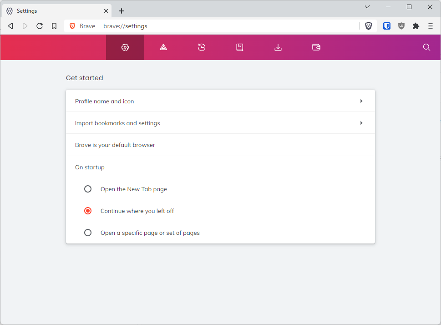Expand Import bookmarks and settings arrow

[x=361, y=123]
